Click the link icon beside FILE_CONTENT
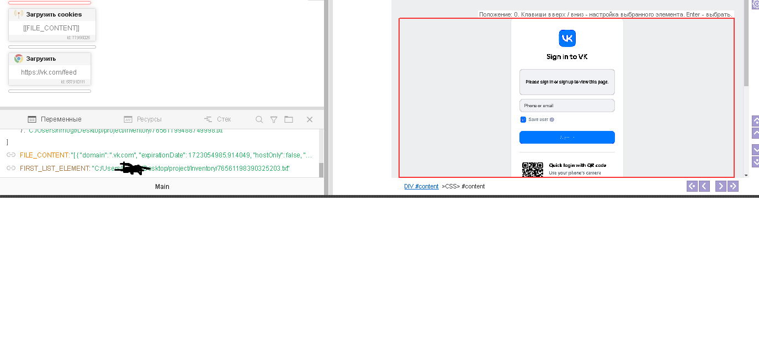 pos(11,155)
